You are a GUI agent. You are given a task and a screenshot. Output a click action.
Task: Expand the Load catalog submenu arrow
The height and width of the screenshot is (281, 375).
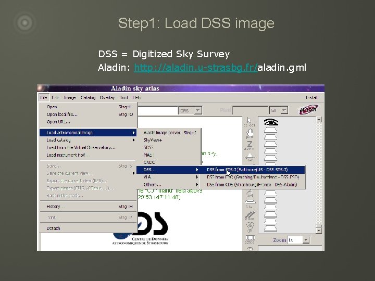tap(133, 140)
